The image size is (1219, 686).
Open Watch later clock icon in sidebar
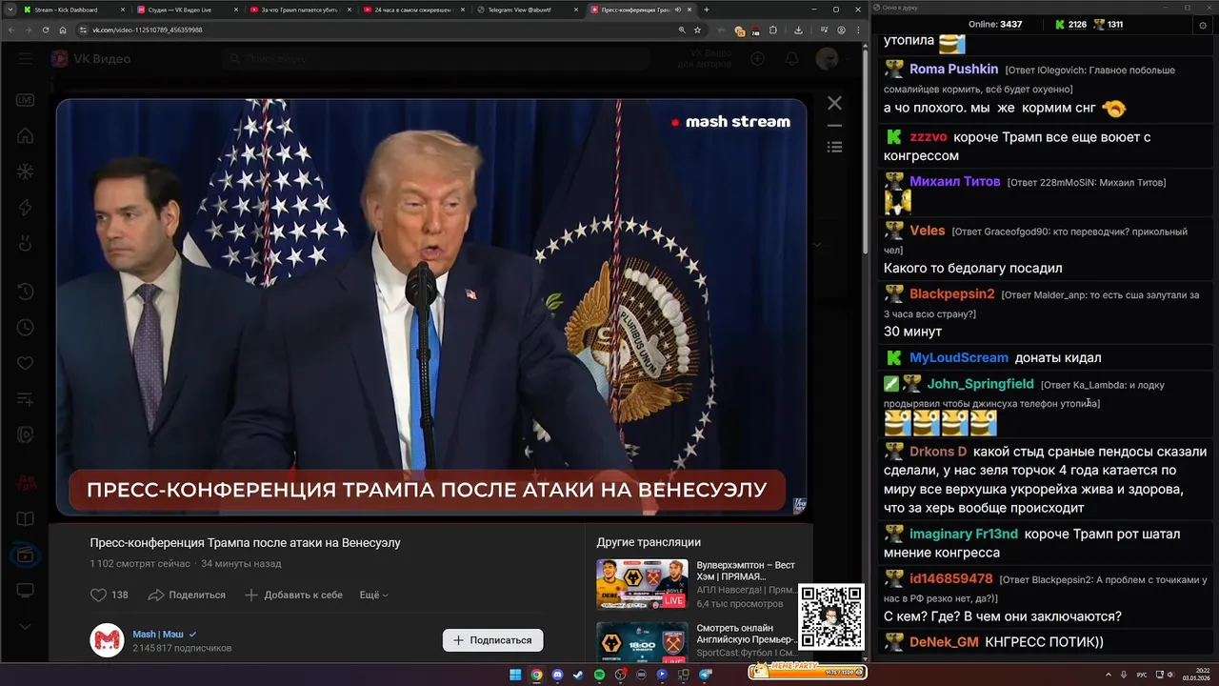25,328
